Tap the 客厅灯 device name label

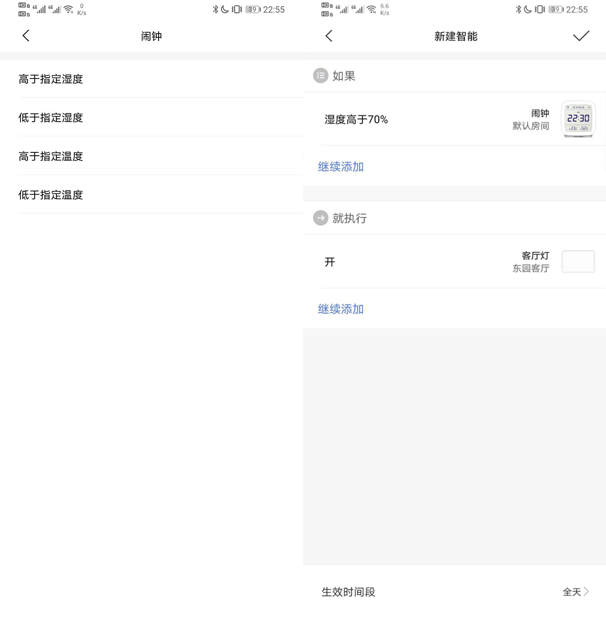pos(535,256)
